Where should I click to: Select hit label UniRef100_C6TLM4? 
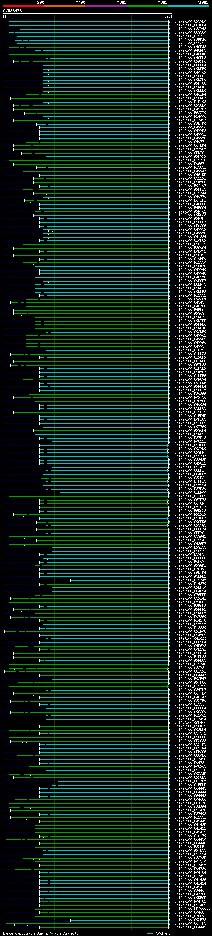tap(190, 146)
